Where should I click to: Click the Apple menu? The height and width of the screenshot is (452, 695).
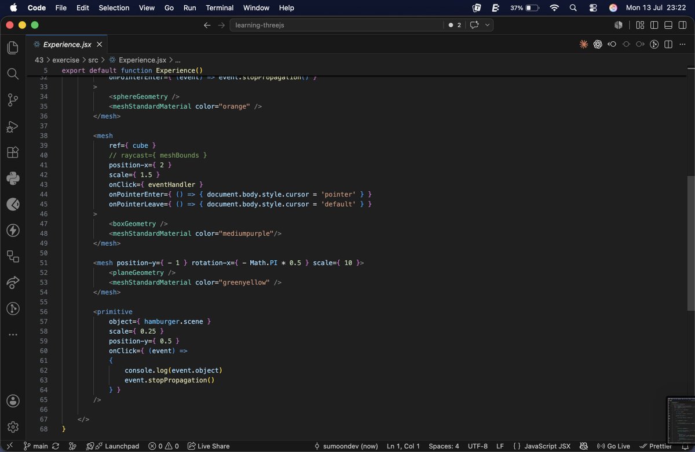pyautogui.click(x=13, y=8)
